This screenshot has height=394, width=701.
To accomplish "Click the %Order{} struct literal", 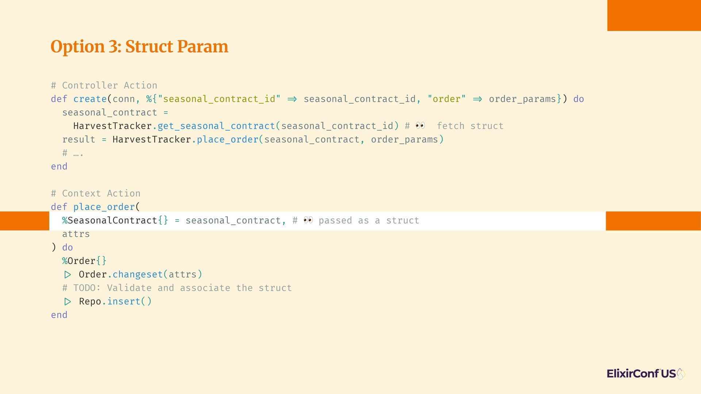I will point(84,261).
